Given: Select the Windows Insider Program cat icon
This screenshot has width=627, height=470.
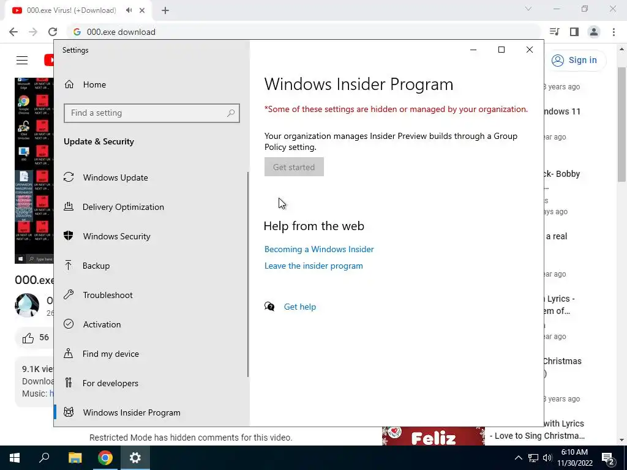Looking at the screenshot, I should pos(69,412).
